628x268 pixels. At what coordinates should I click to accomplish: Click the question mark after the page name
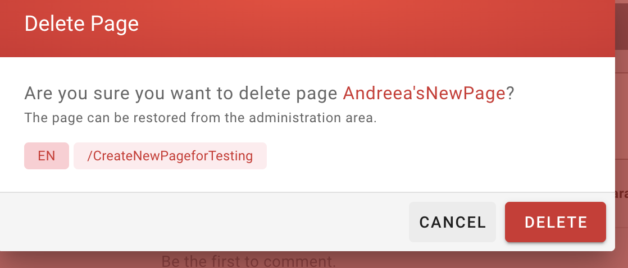(x=510, y=93)
